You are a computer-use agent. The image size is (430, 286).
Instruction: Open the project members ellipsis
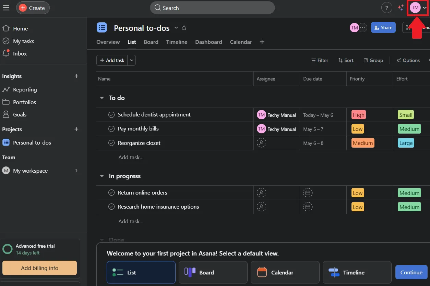point(363,27)
